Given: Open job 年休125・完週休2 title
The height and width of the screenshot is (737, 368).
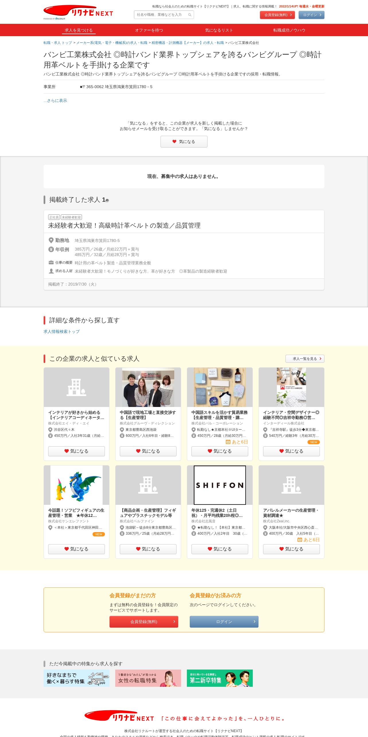Looking at the screenshot, I should coord(217,513).
